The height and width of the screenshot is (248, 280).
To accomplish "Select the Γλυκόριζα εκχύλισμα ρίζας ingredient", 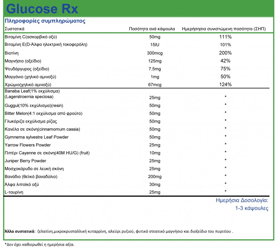I will (31, 122).
